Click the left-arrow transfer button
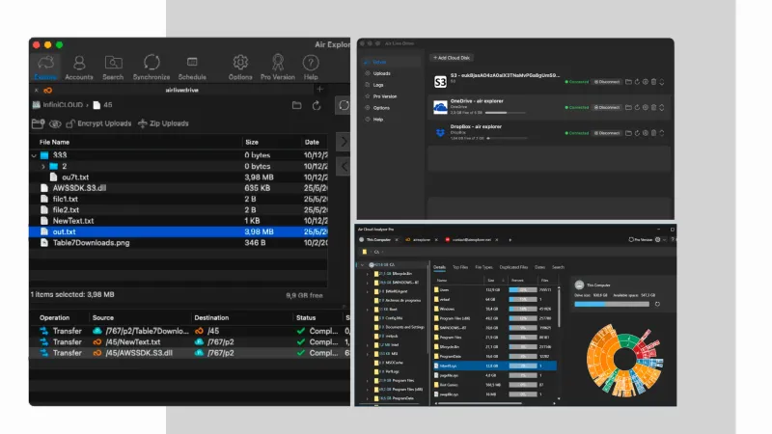This screenshot has width=772, height=434. click(344, 166)
